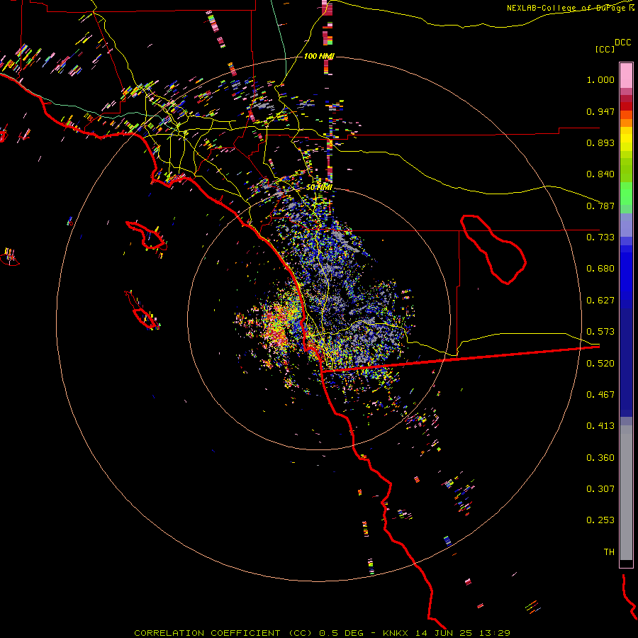Click the TH threshold label
Image resolution: width=638 pixels, height=638 pixels.
point(609,552)
